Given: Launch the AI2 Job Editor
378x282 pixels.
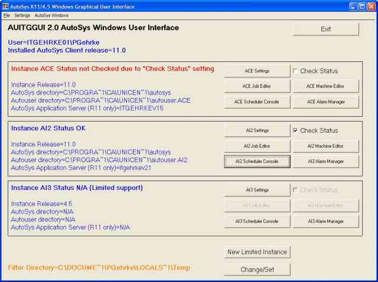Looking at the screenshot, I should (x=257, y=146).
